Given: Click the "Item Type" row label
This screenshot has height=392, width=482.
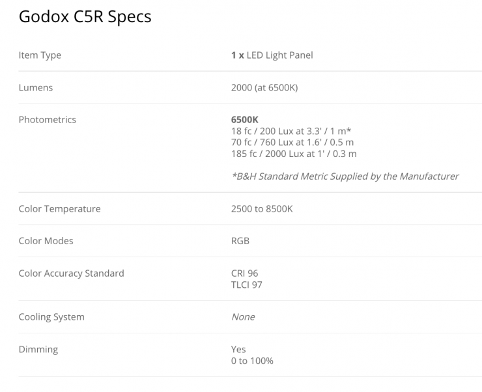Looking at the screenshot, I should (40, 55).
